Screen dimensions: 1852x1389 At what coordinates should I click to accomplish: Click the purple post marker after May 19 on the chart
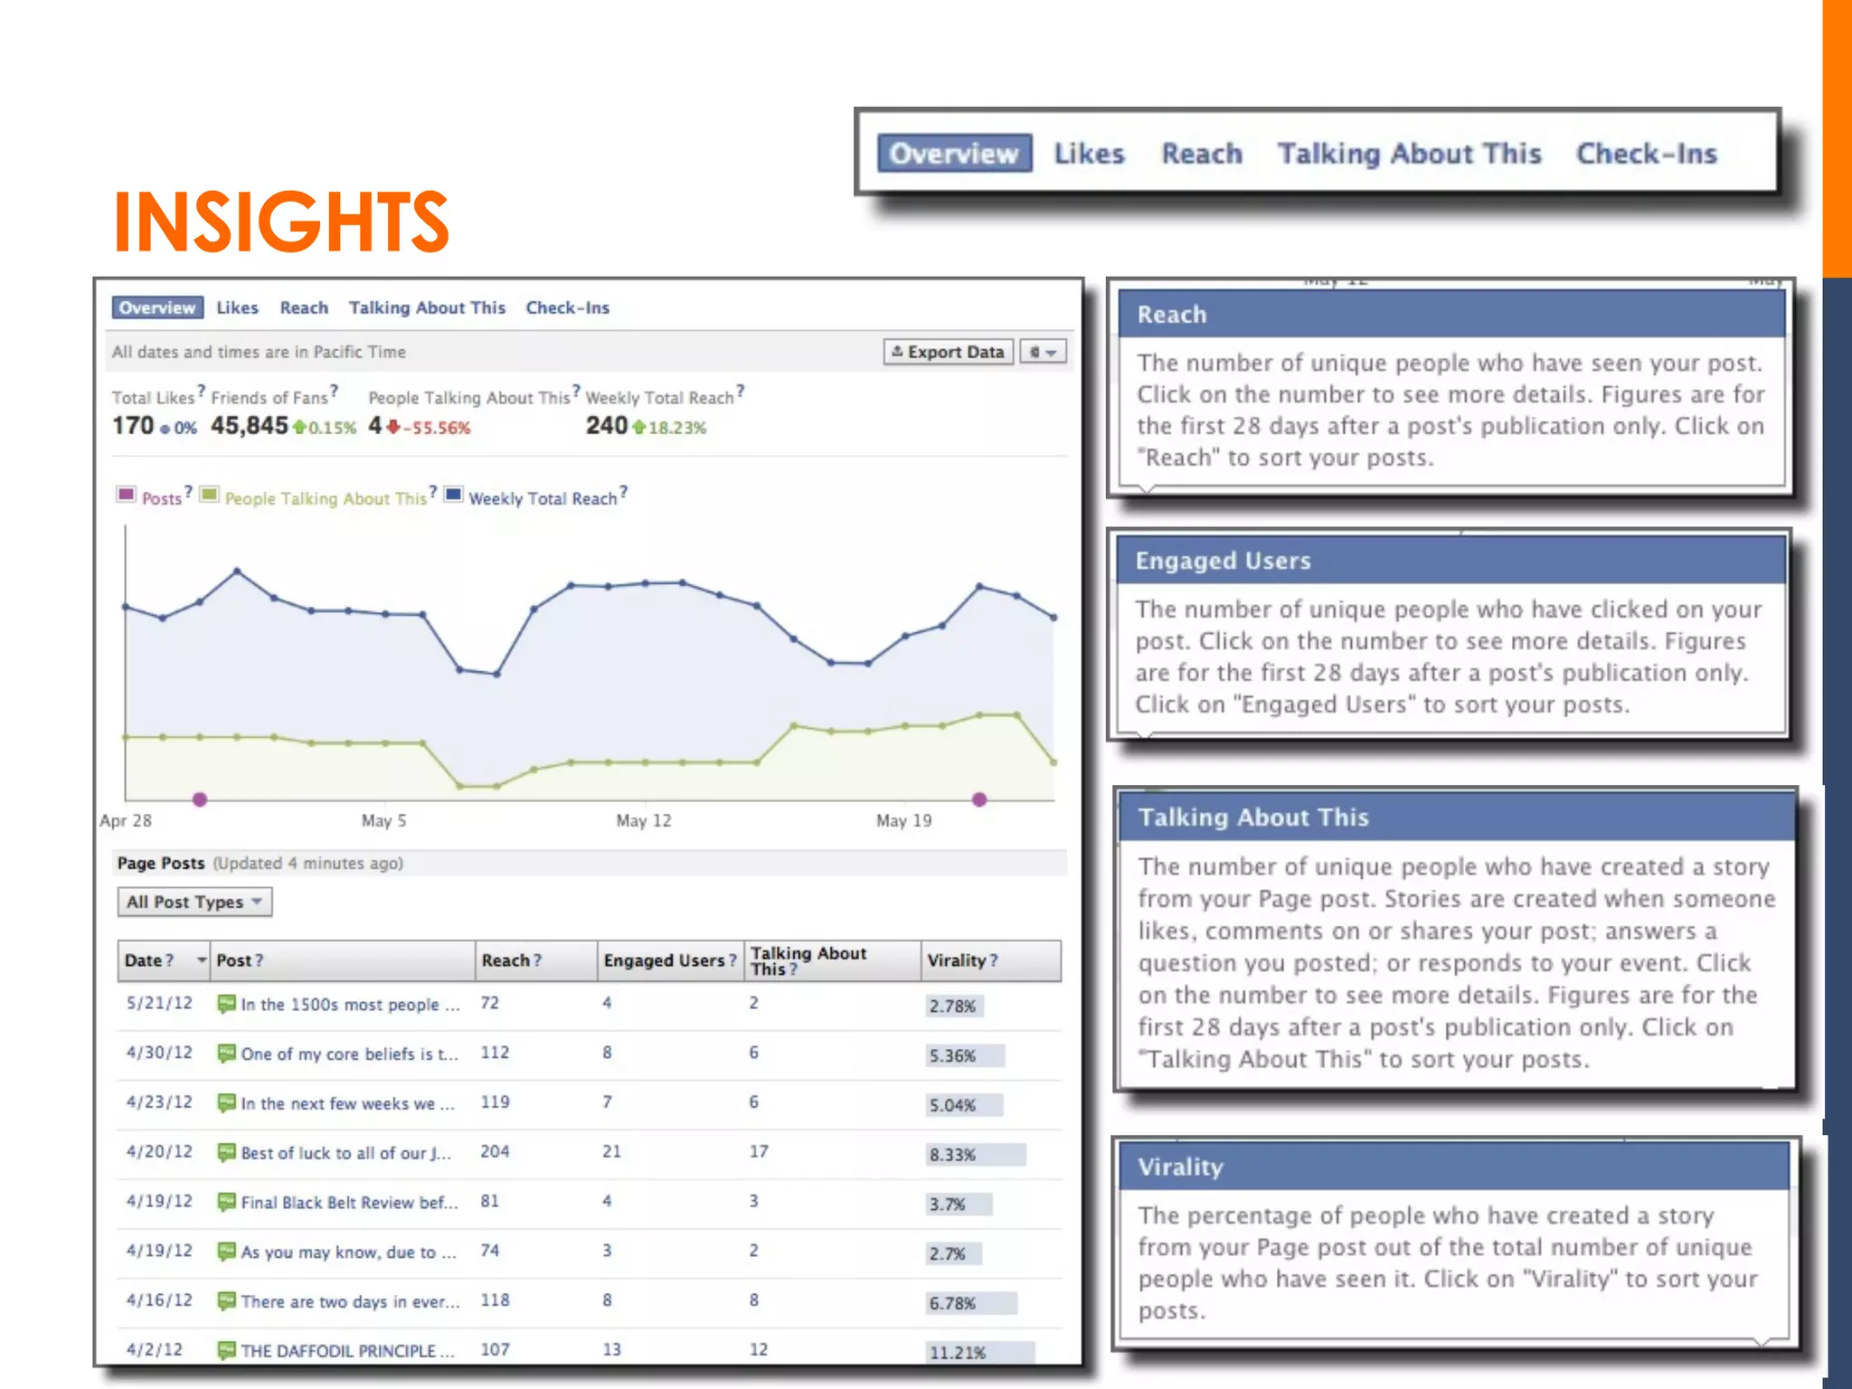979,799
